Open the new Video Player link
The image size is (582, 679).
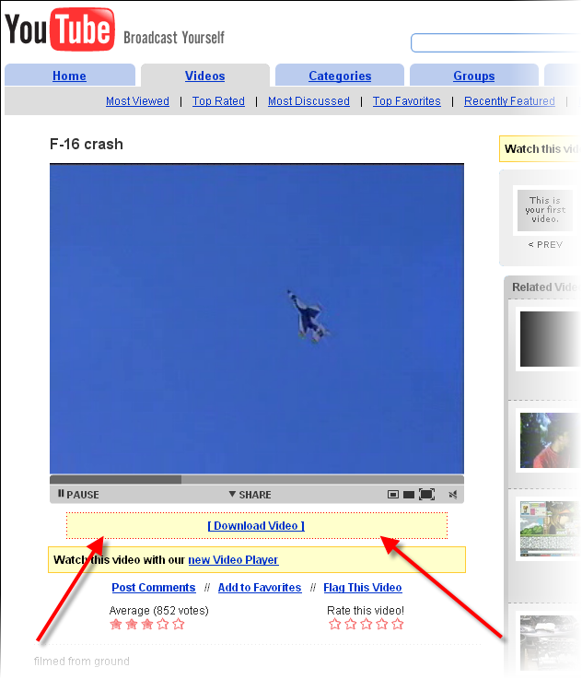pos(233,559)
